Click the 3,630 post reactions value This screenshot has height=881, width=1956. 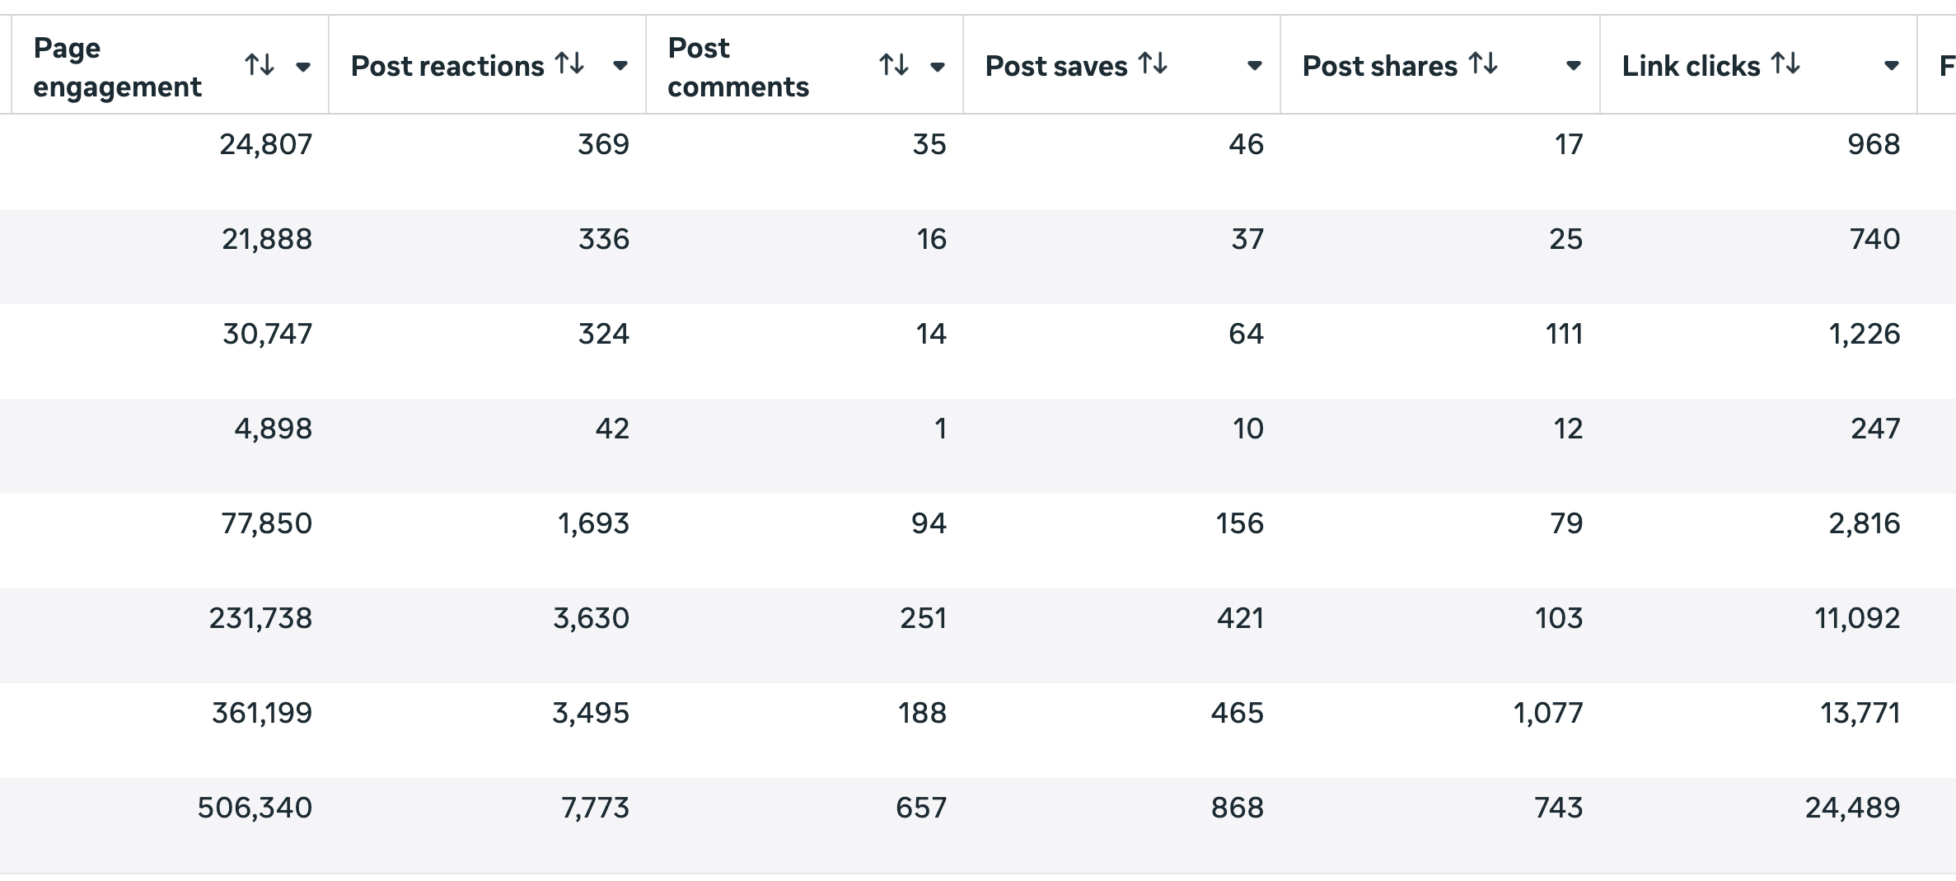591,618
